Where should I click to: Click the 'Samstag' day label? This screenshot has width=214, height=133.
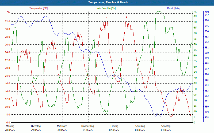point(140,126)
